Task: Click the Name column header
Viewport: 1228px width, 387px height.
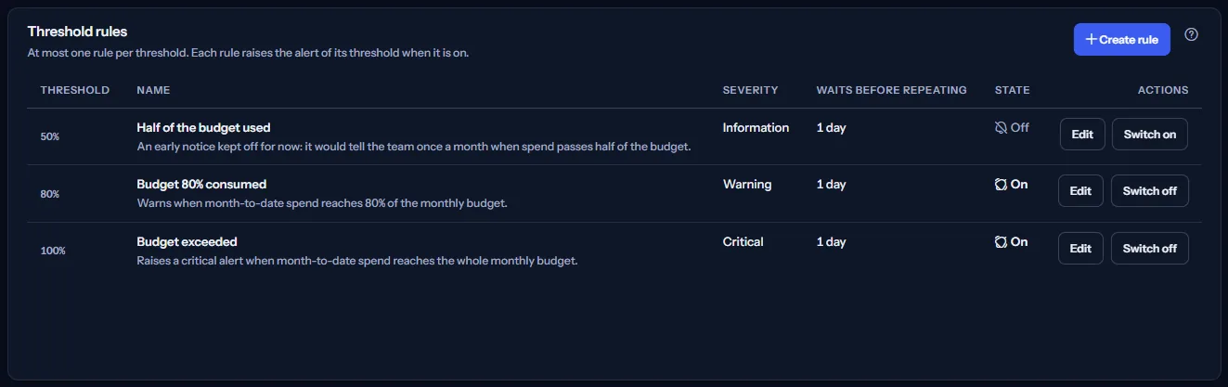Action: tap(153, 90)
